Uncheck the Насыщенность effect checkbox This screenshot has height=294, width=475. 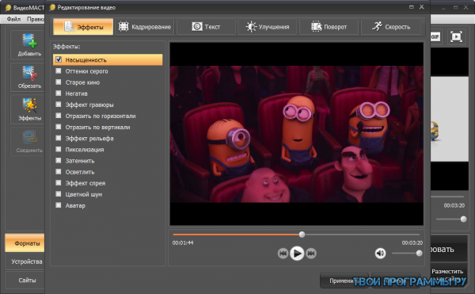point(59,59)
